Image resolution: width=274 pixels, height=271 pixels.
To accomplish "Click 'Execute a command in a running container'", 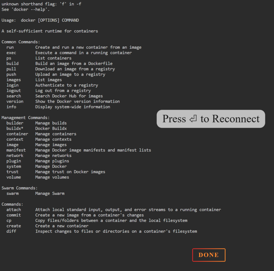I will tap(83, 53).
